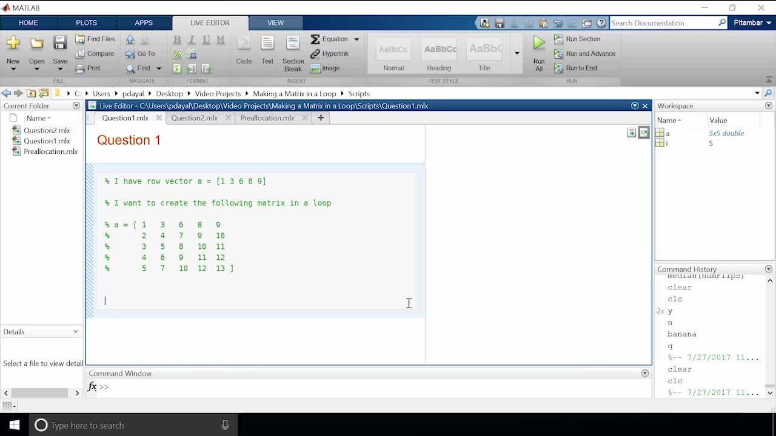Apply the Heading text style

point(439,54)
